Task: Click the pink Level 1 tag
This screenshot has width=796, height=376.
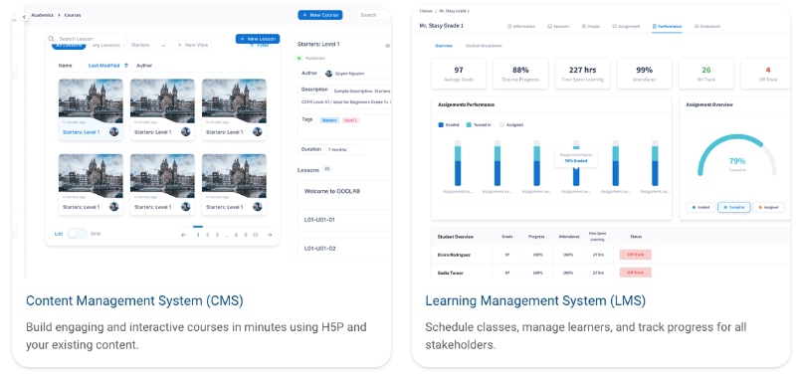Action: coord(351,120)
